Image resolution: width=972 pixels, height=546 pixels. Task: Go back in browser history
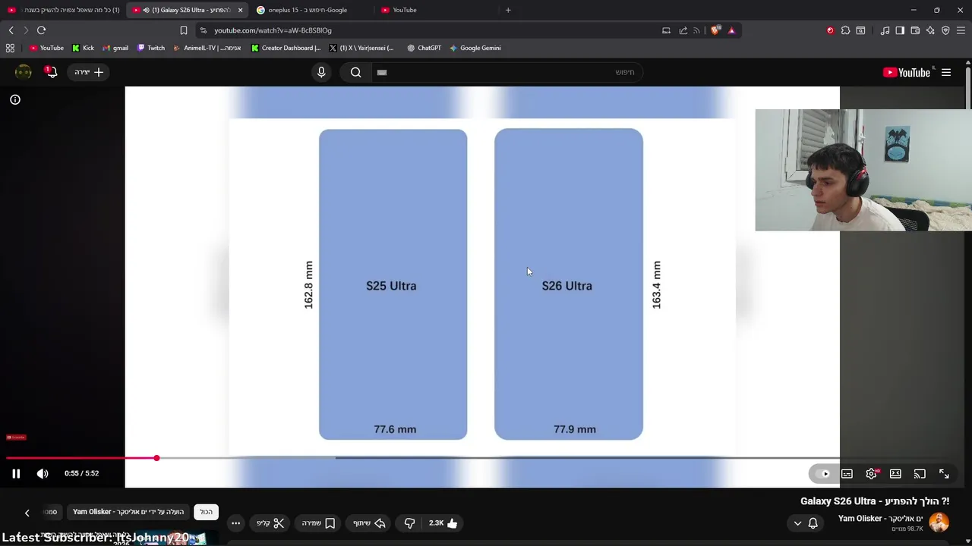click(11, 30)
